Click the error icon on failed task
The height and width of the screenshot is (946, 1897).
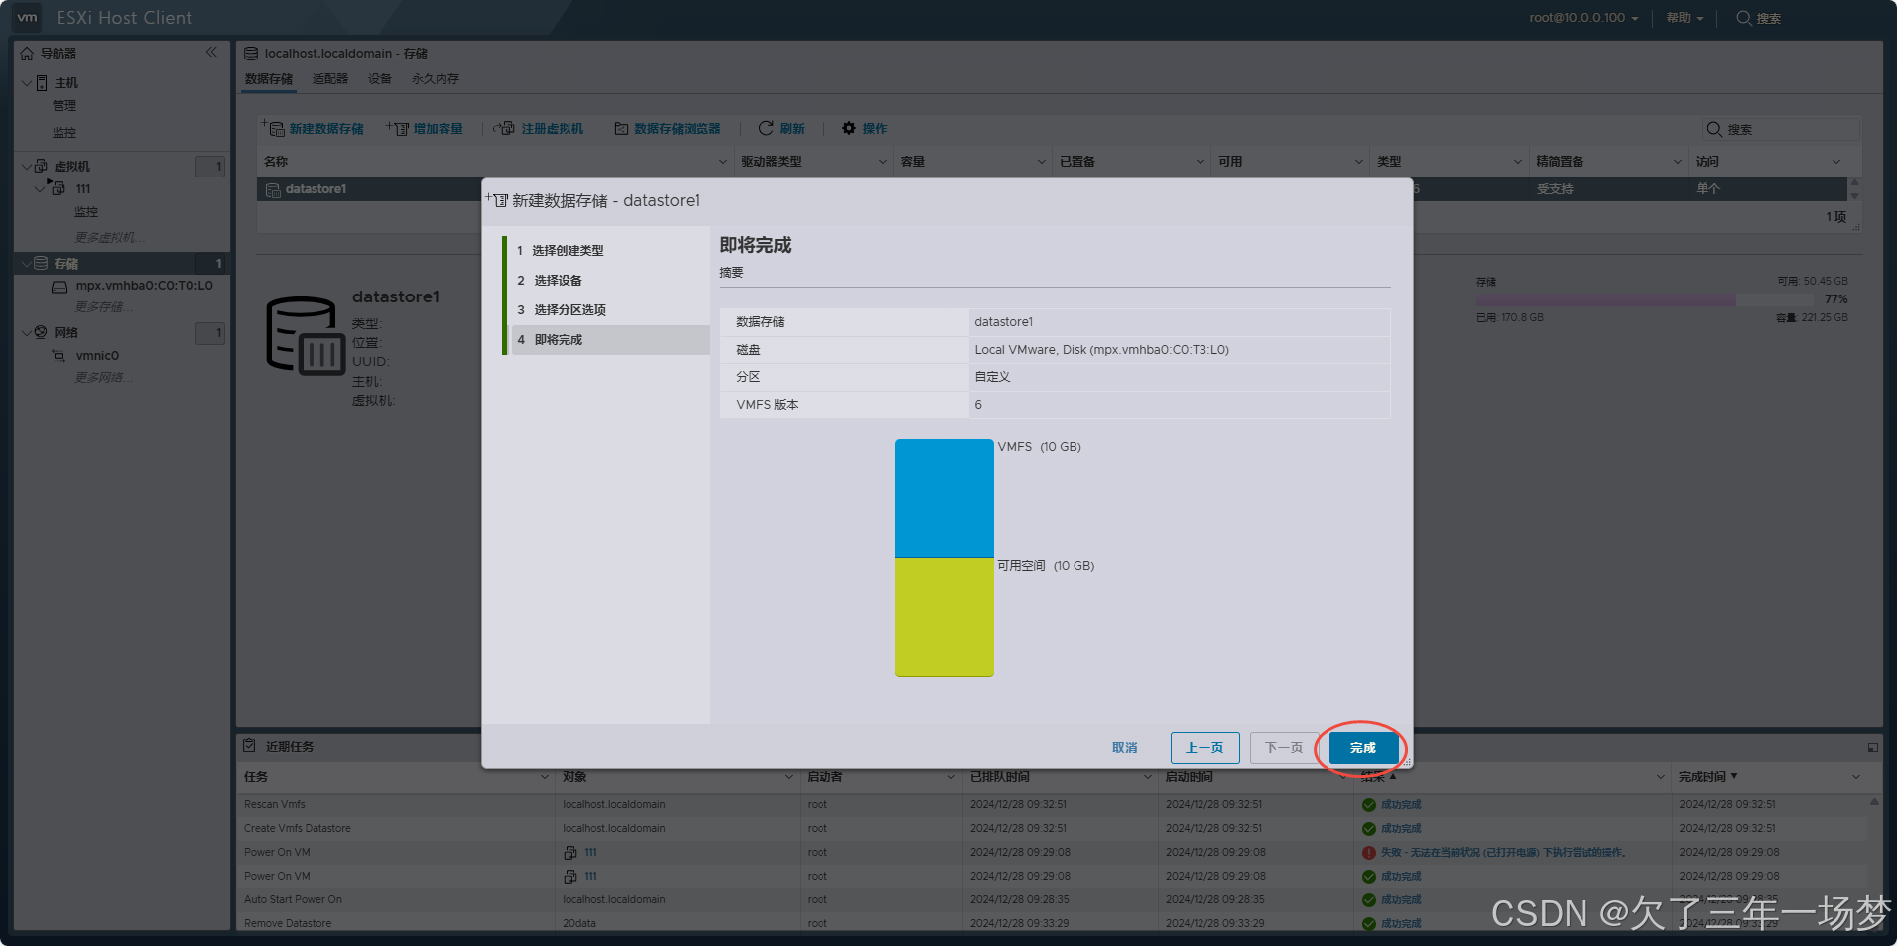pos(1369,853)
